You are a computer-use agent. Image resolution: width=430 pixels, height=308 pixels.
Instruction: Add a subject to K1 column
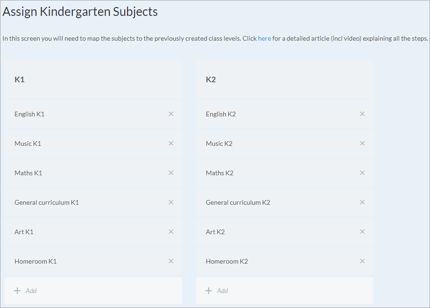[93, 291]
